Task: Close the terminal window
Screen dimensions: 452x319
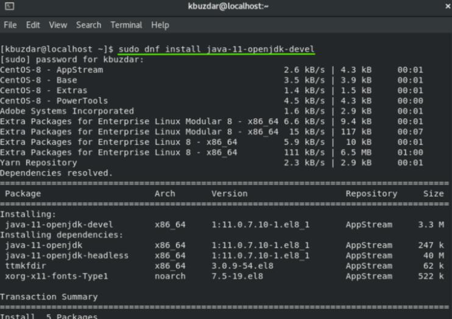Action: pyautogui.click(x=448, y=5)
